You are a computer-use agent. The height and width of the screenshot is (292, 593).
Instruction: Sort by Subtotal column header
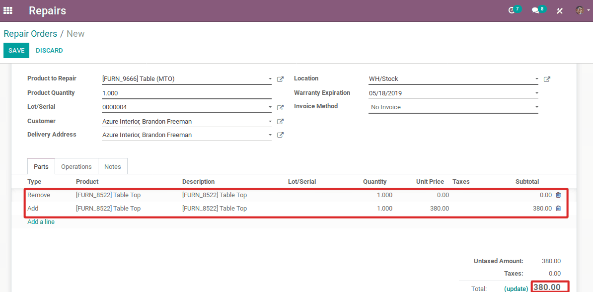(527, 182)
